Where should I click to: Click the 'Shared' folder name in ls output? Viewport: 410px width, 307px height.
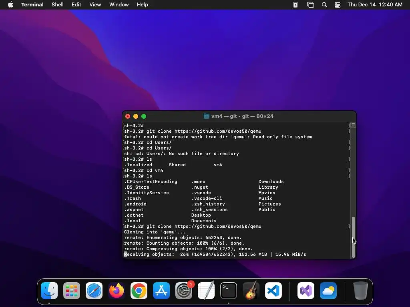click(177, 165)
